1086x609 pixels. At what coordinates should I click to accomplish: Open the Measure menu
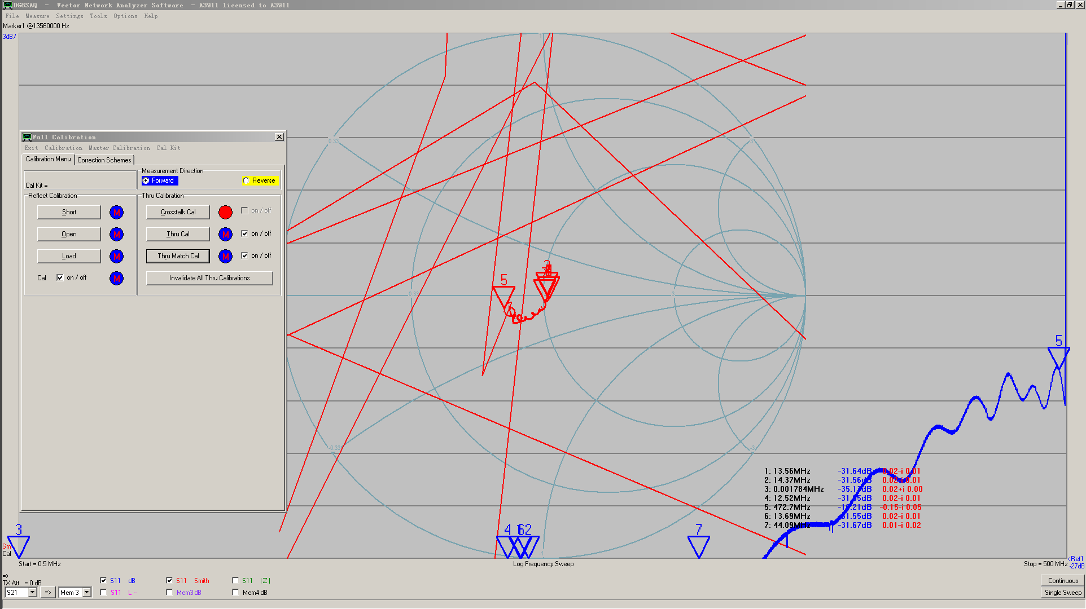pyautogui.click(x=37, y=16)
